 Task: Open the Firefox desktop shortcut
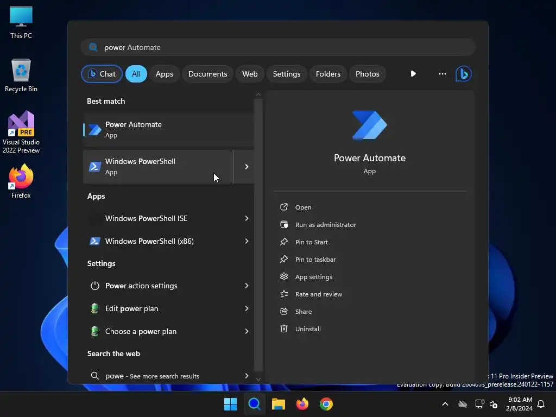coord(21,181)
